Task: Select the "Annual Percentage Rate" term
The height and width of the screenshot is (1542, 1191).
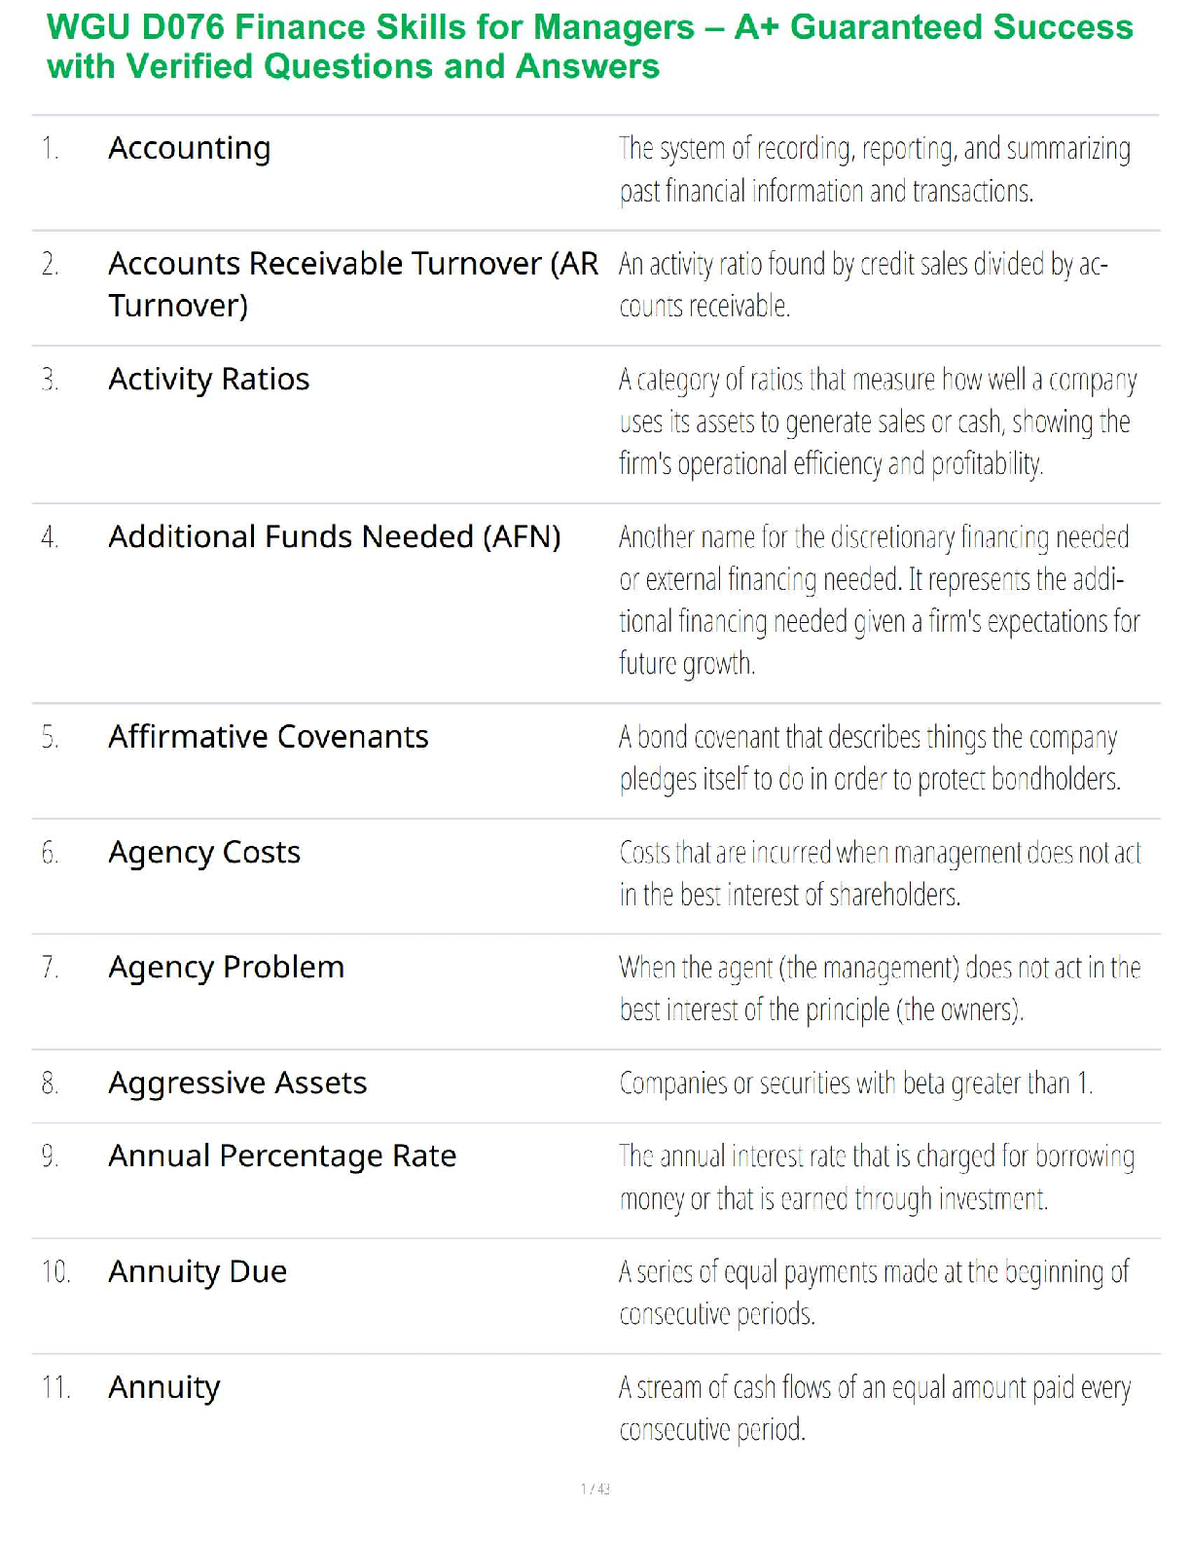Action: (x=282, y=1156)
